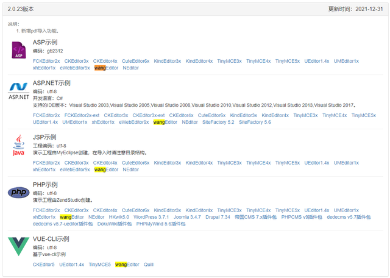Open TinyMCE5x link under ASP示例
This screenshot has width=390, height=278.
(x=287, y=61)
